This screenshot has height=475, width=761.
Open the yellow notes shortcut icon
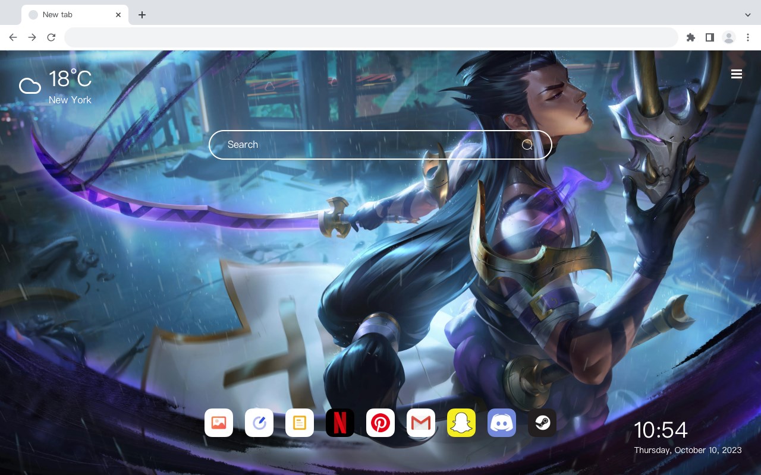click(300, 423)
